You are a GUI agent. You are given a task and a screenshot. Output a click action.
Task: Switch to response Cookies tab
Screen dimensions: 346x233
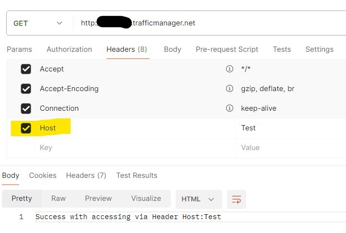[43, 175]
